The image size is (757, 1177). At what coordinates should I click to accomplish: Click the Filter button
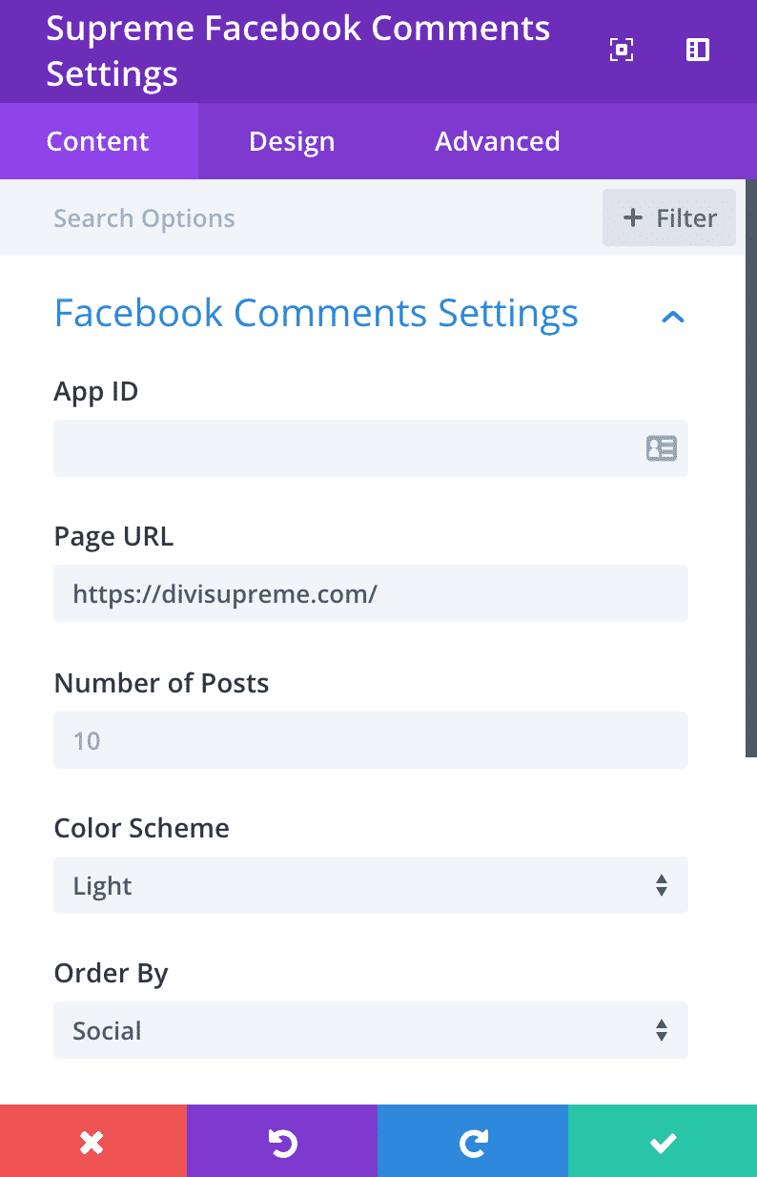(x=669, y=217)
